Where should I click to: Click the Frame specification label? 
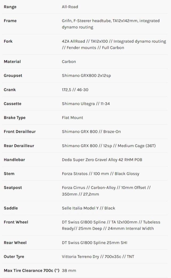point(10,21)
